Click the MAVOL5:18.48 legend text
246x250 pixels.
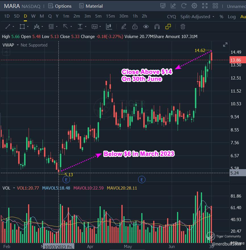tap(56, 188)
